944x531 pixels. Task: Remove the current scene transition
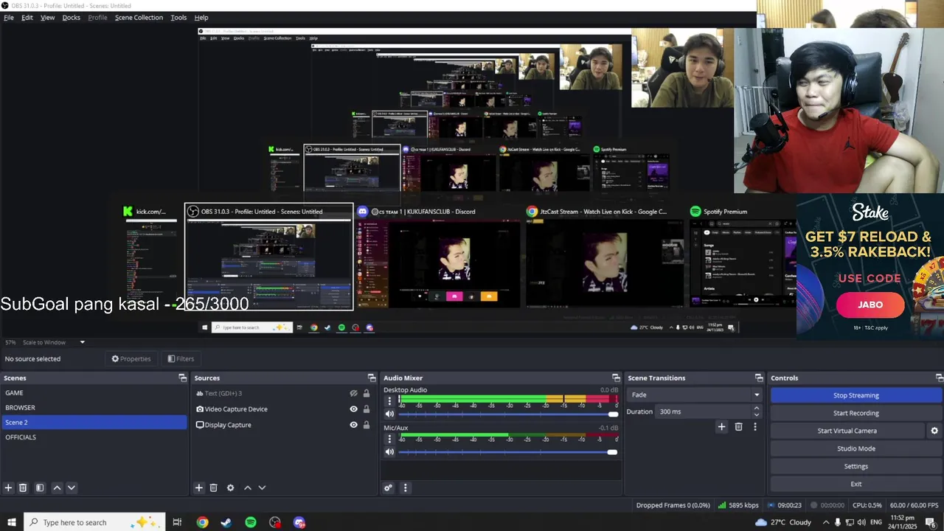tap(738, 426)
